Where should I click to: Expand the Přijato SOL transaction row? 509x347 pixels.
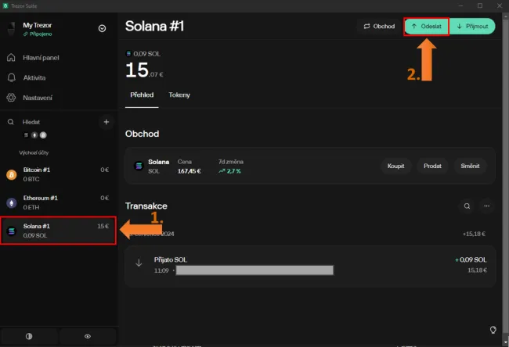click(310, 264)
